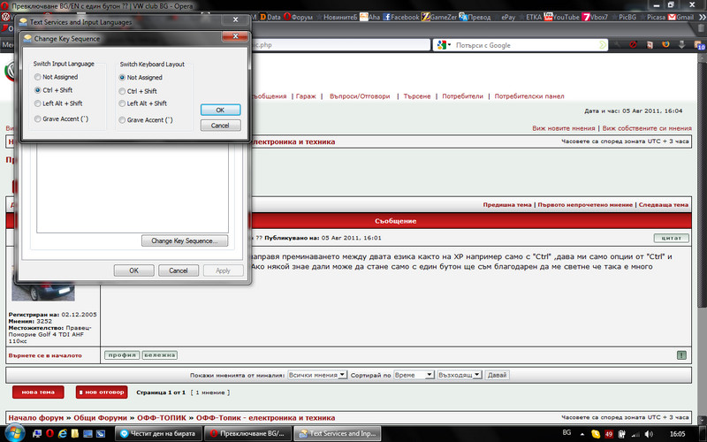Open the 'Всички мнения' dropdown
The image size is (707, 442).
(318, 375)
